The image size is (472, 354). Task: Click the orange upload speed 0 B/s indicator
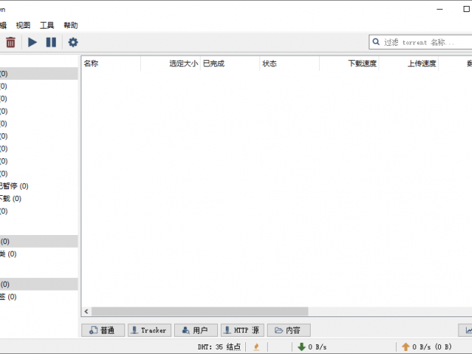coord(427,346)
